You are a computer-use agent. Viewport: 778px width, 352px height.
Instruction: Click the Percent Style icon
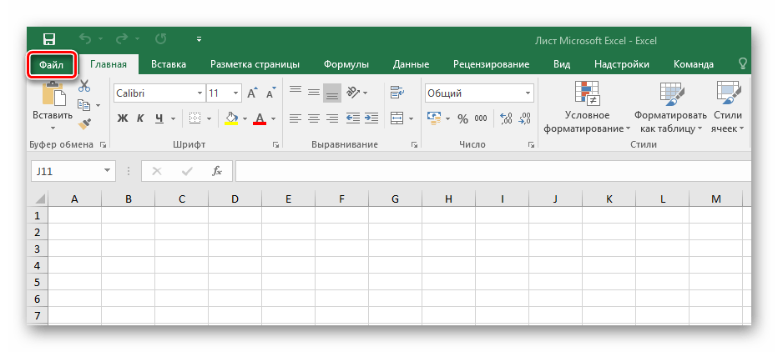click(462, 119)
